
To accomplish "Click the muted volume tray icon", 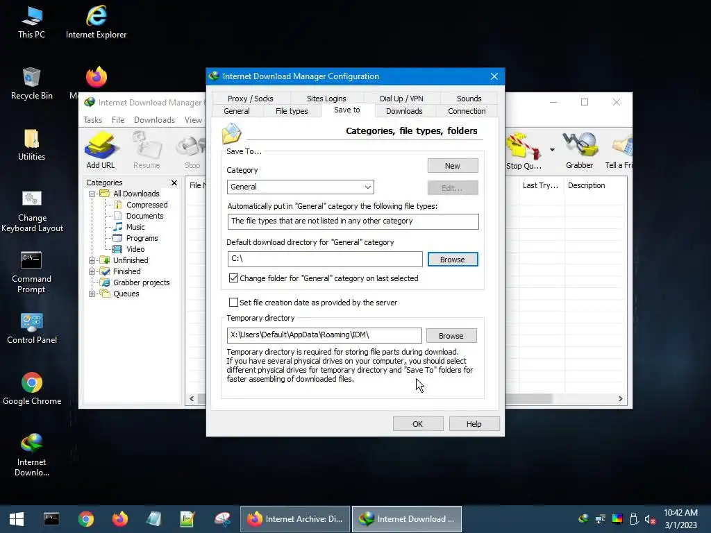I will pyautogui.click(x=650, y=519).
